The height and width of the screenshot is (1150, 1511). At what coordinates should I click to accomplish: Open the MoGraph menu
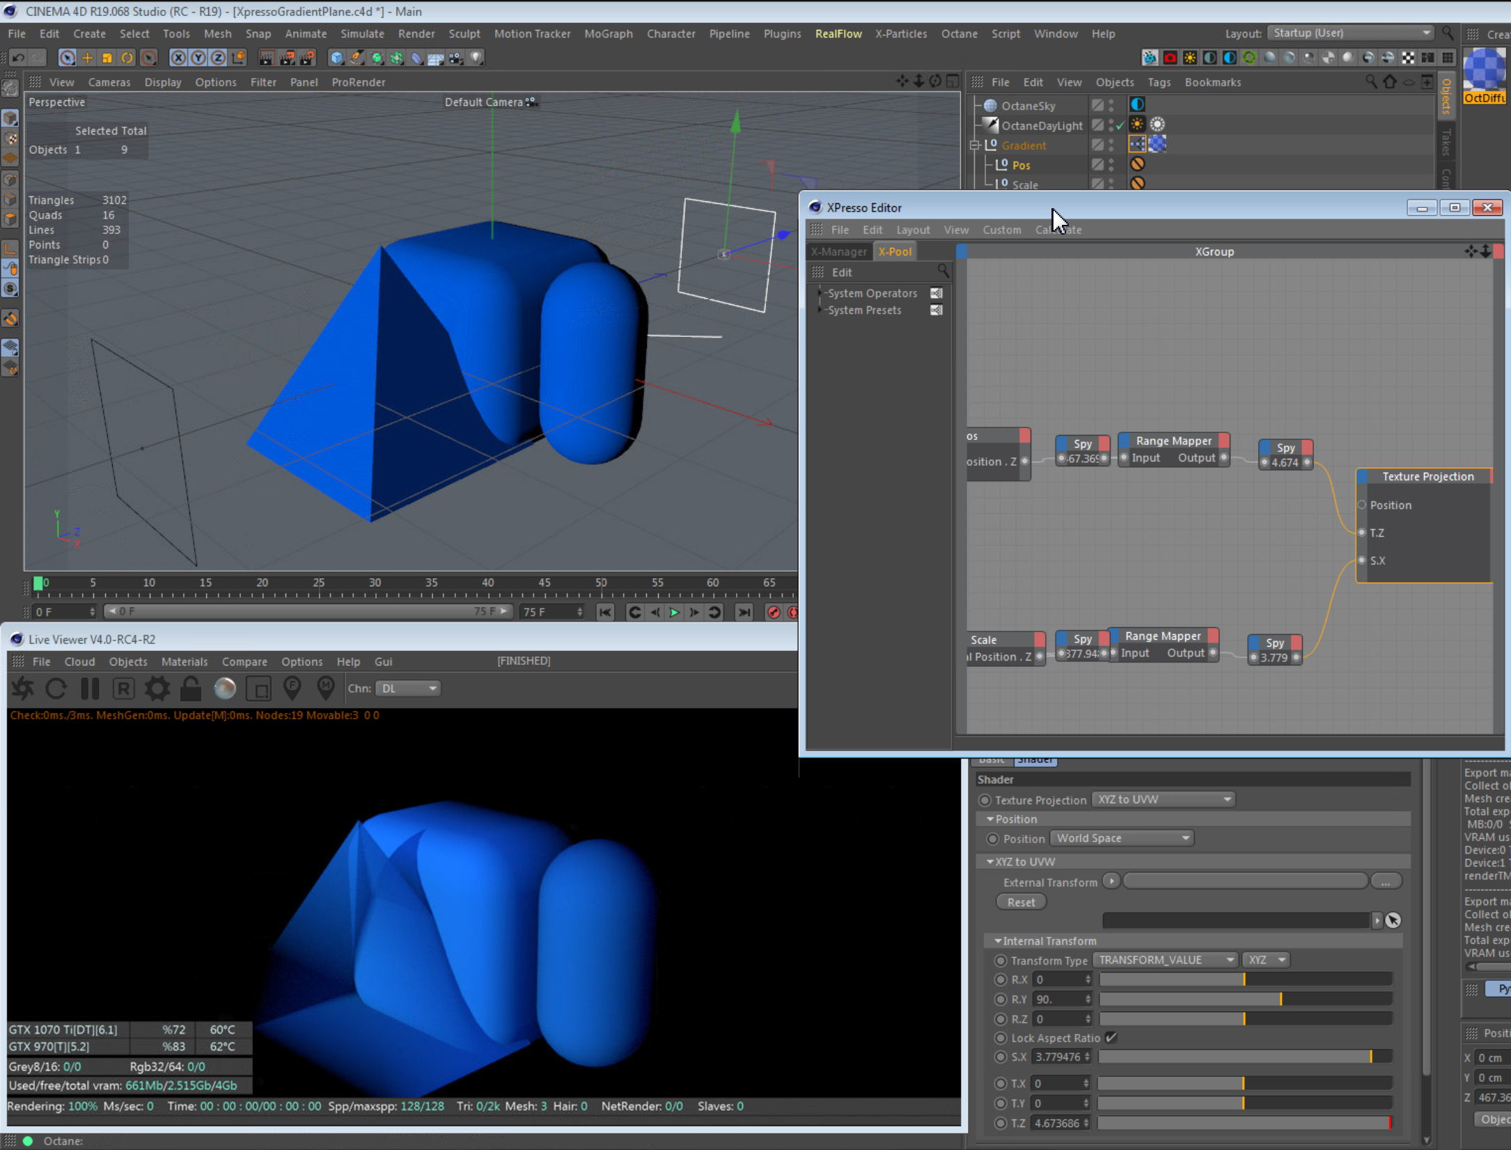tap(608, 33)
